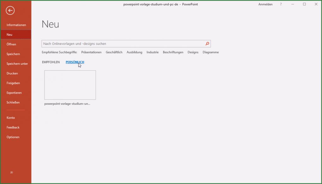Select the Designs search term
The width and height of the screenshot is (322, 184).
pyautogui.click(x=193, y=52)
